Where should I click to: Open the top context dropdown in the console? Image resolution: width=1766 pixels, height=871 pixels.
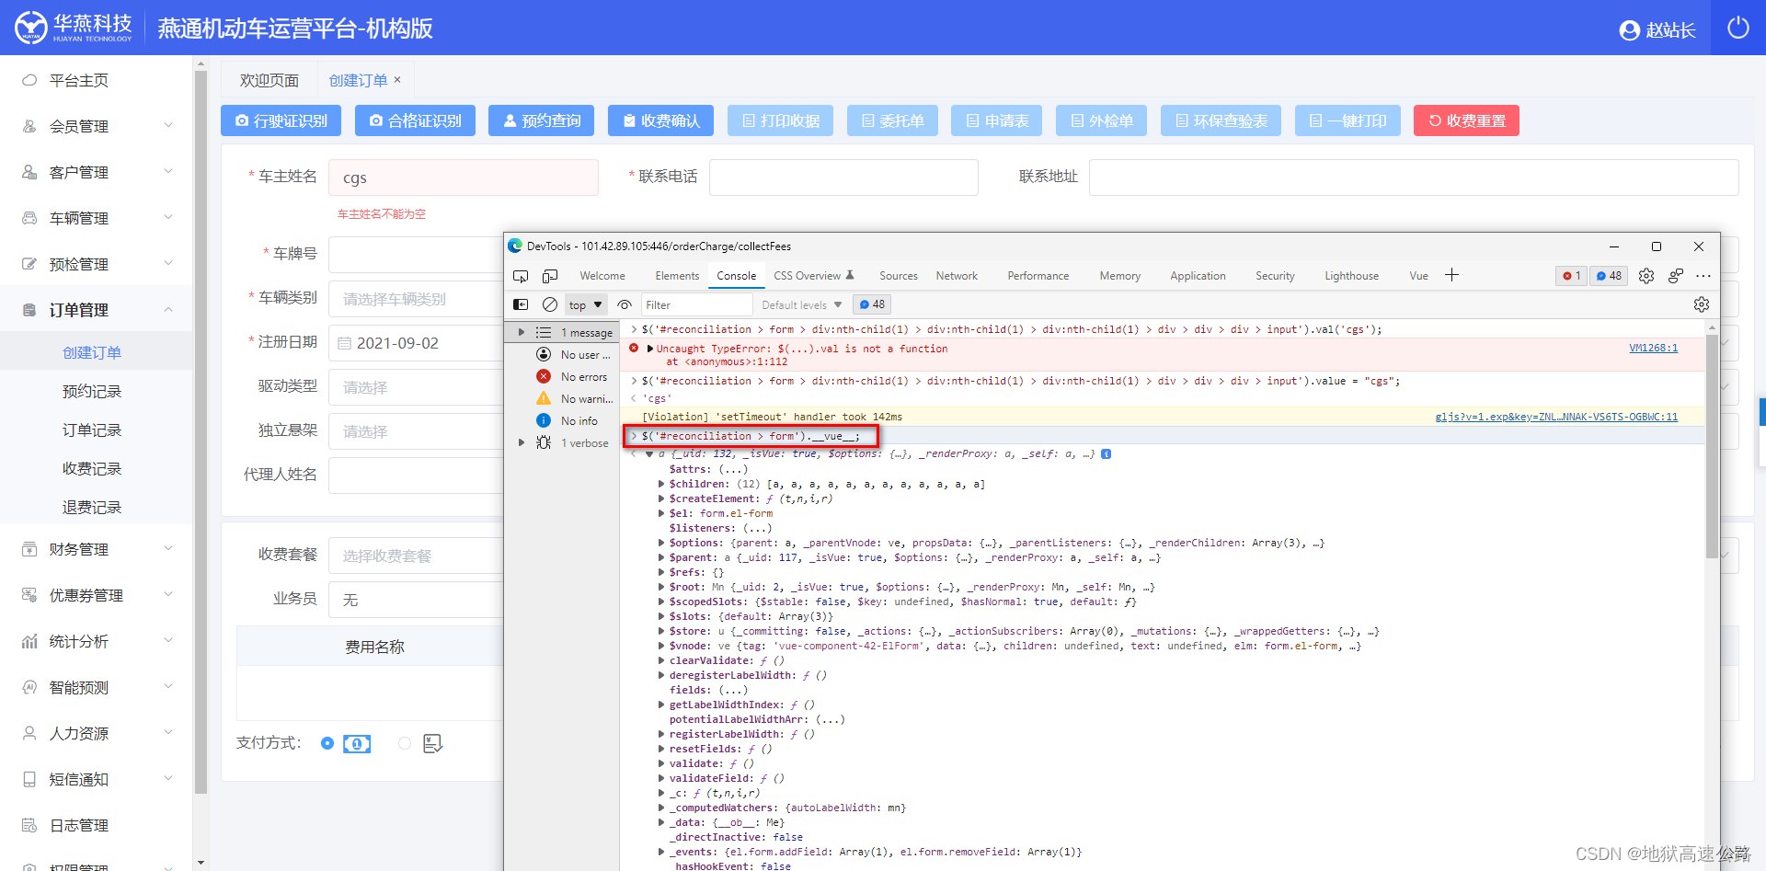point(585,304)
